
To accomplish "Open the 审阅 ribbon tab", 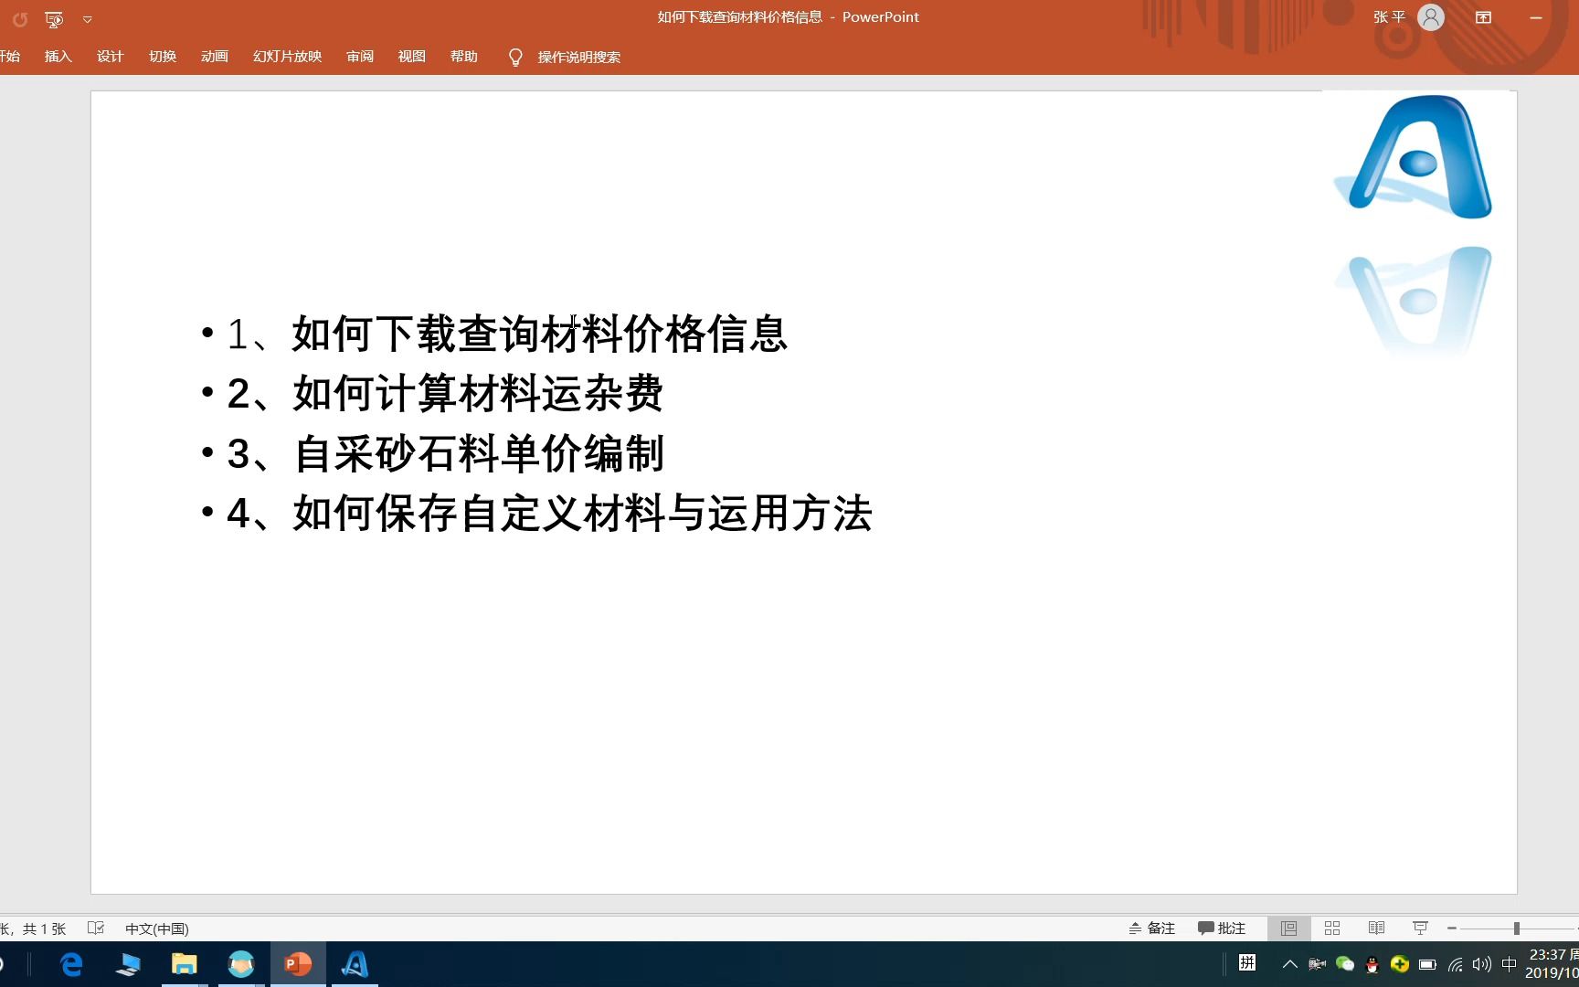I will [360, 57].
